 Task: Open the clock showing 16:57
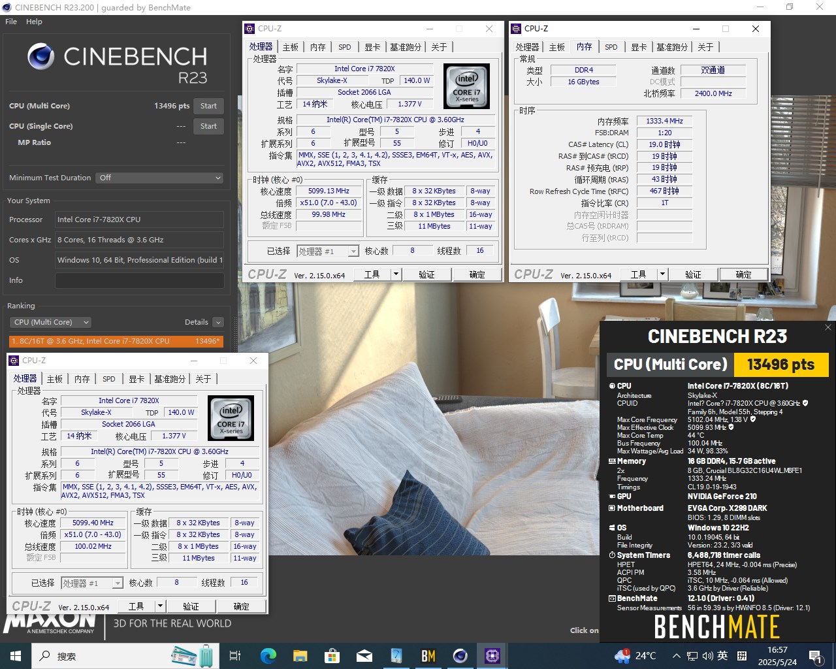(x=777, y=656)
